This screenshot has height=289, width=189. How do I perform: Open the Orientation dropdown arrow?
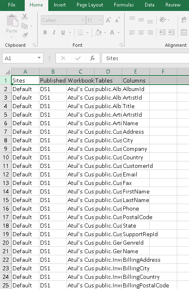(x=169, y=20)
